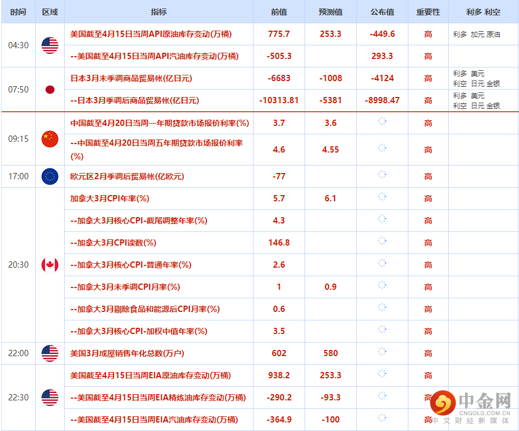The height and width of the screenshot is (431, 519).
Task: Open 美国EIA汽油库存变动 indicator
Action: (x=154, y=420)
